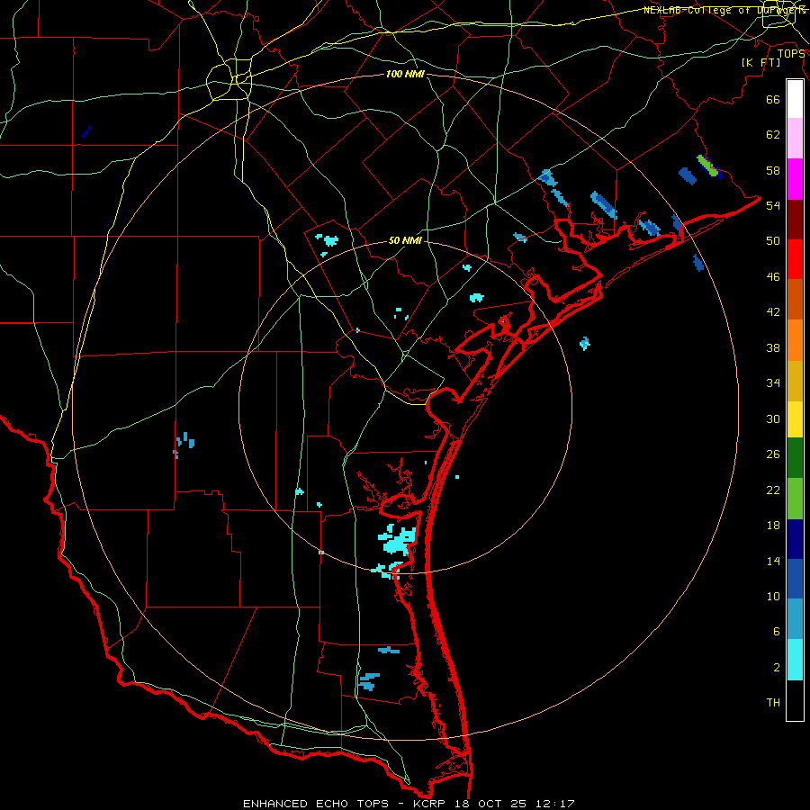The height and width of the screenshot is (810, 810).
Task: Click the dark orange legend swatch
Action: [x=795, y=299]
